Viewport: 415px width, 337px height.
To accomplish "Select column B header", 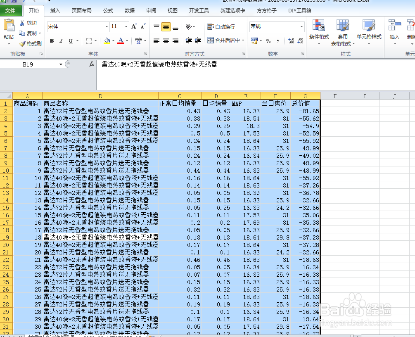I will click(100, 96).
